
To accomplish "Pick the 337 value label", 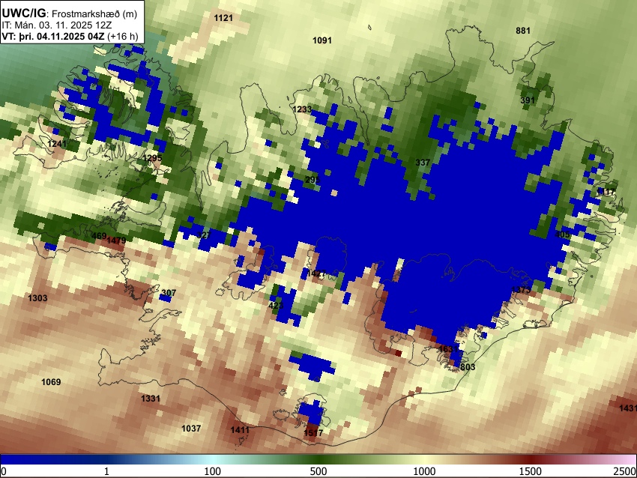I will pyautogui.click(x=423, y=163).
